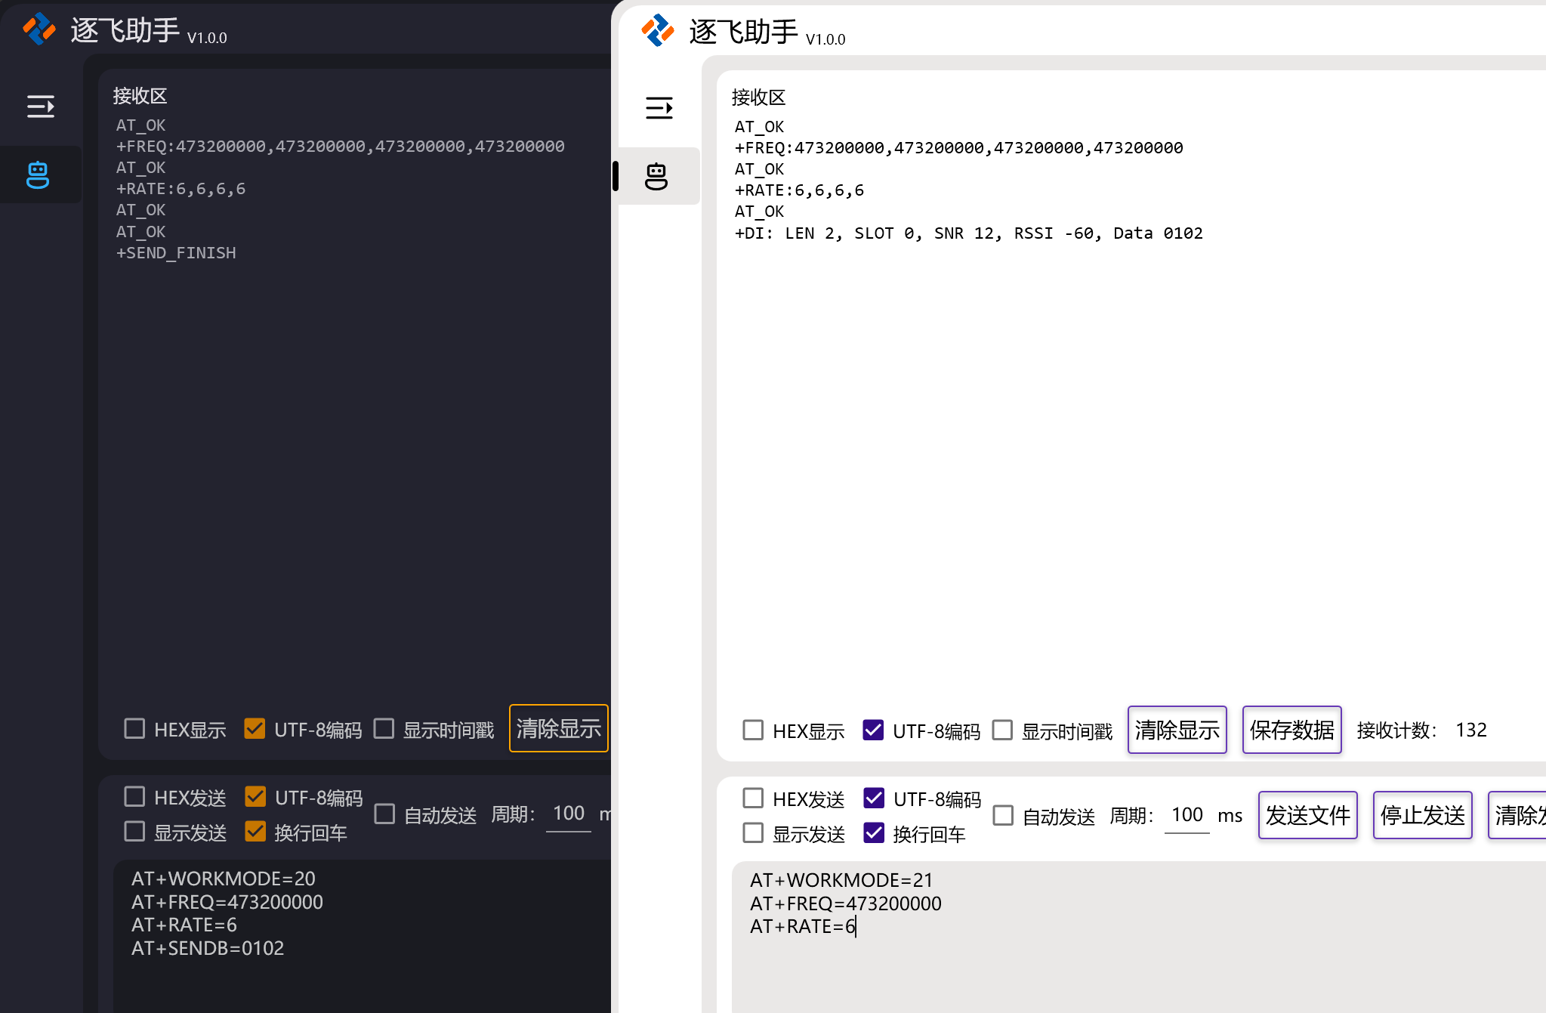Click the light window's app logo icon
The width and height of the screenshot is (1546, 1013).
point(658,31)
